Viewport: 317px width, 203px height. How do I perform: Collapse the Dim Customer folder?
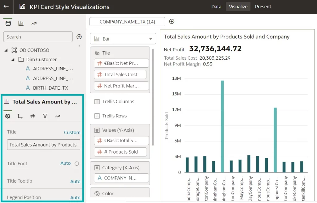[x=13, y=59]
